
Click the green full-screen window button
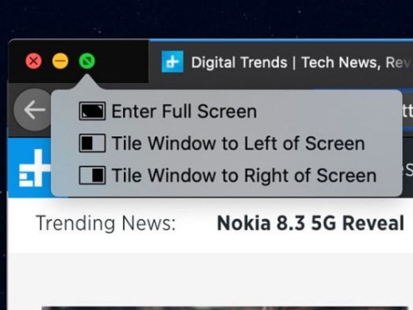pyautogui.click(x=87, y=61)
